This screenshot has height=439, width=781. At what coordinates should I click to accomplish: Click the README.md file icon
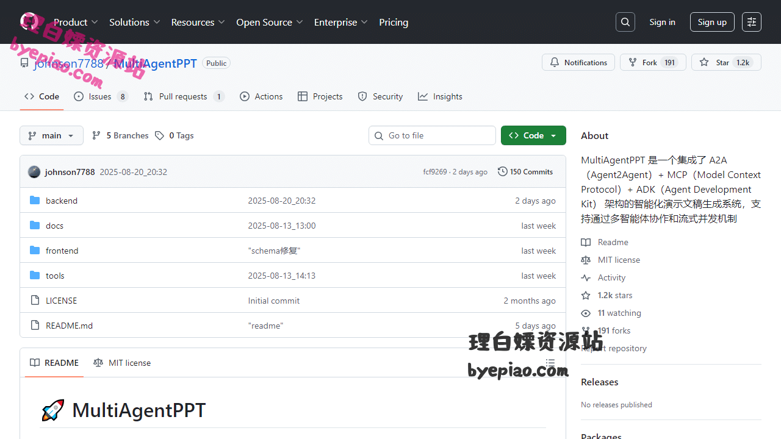[x=35, y=326]
